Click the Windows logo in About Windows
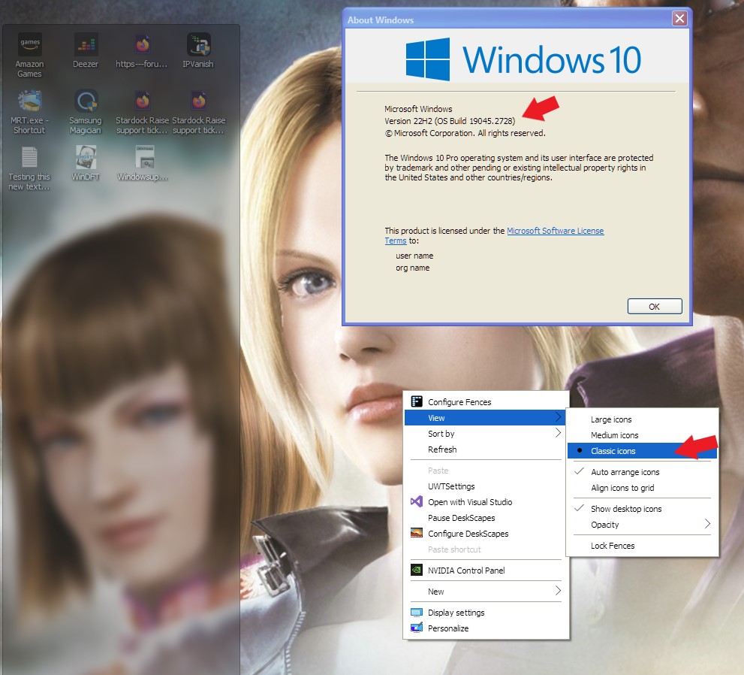744x675 pixels. tap(427, 59)
